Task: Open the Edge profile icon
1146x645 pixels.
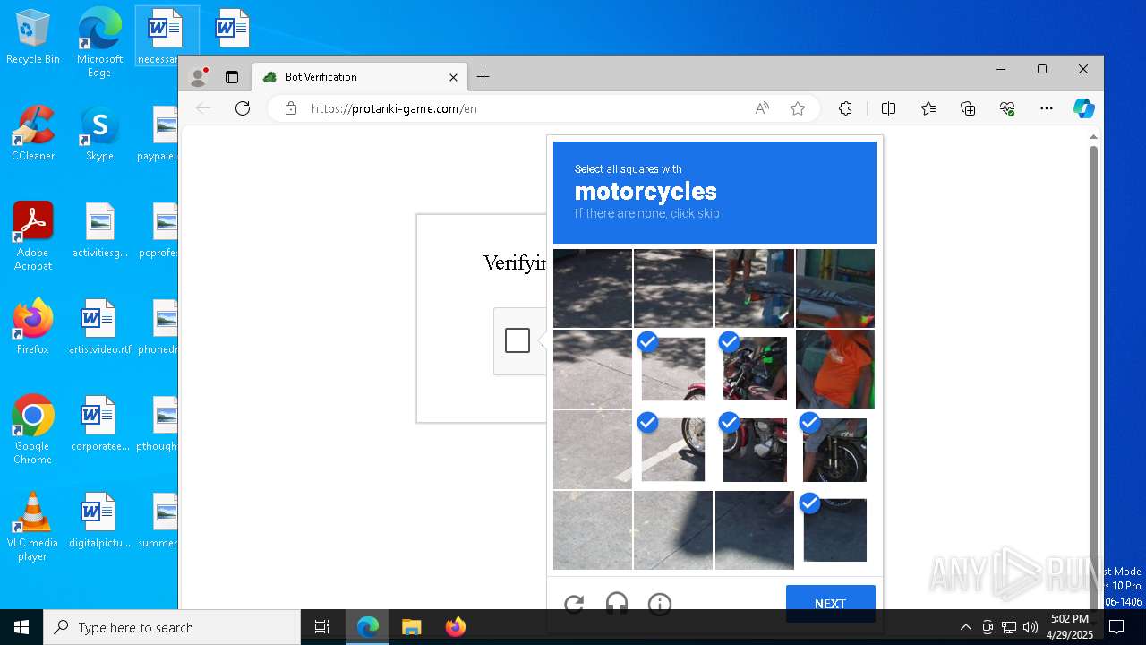Action: 199,77
